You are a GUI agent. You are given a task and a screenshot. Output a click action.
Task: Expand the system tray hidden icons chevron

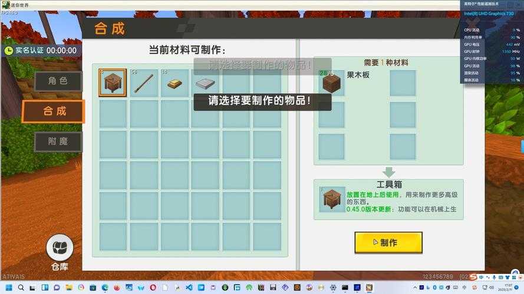pyautogui.click(x=415, y=288)
